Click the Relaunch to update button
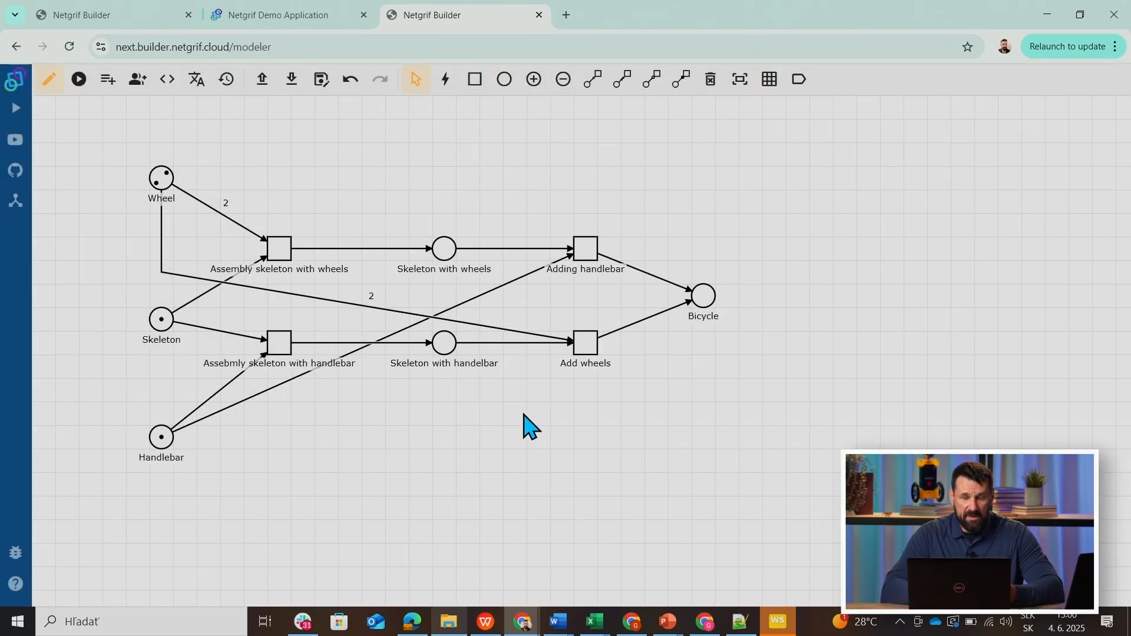Image resolution: width=1131 pixels, height=636 pixels. point(1067,46)
